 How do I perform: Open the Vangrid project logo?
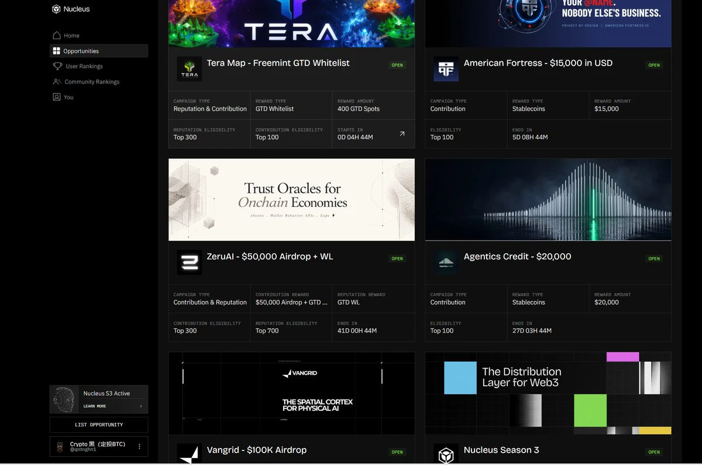(x=190, y=453)
